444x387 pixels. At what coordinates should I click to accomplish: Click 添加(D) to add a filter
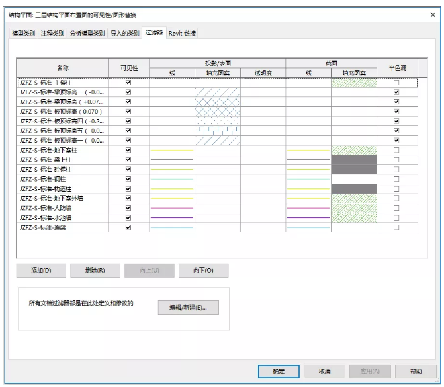click(x=41, y=271)
